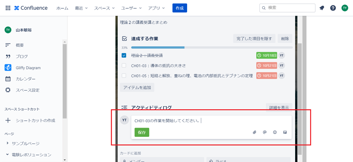Click the YT avatar beside the comment box
This screenshot has height=162, width=353.
124,120
